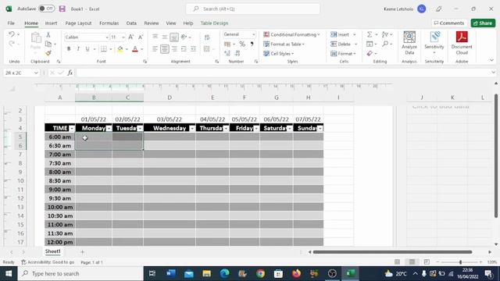
Task: Open the TIME column filter dropdown
Action: 72,128
